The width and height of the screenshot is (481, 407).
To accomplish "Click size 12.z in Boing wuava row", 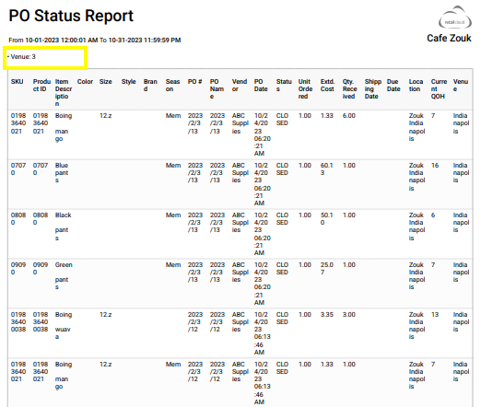I will click(105, 315).
